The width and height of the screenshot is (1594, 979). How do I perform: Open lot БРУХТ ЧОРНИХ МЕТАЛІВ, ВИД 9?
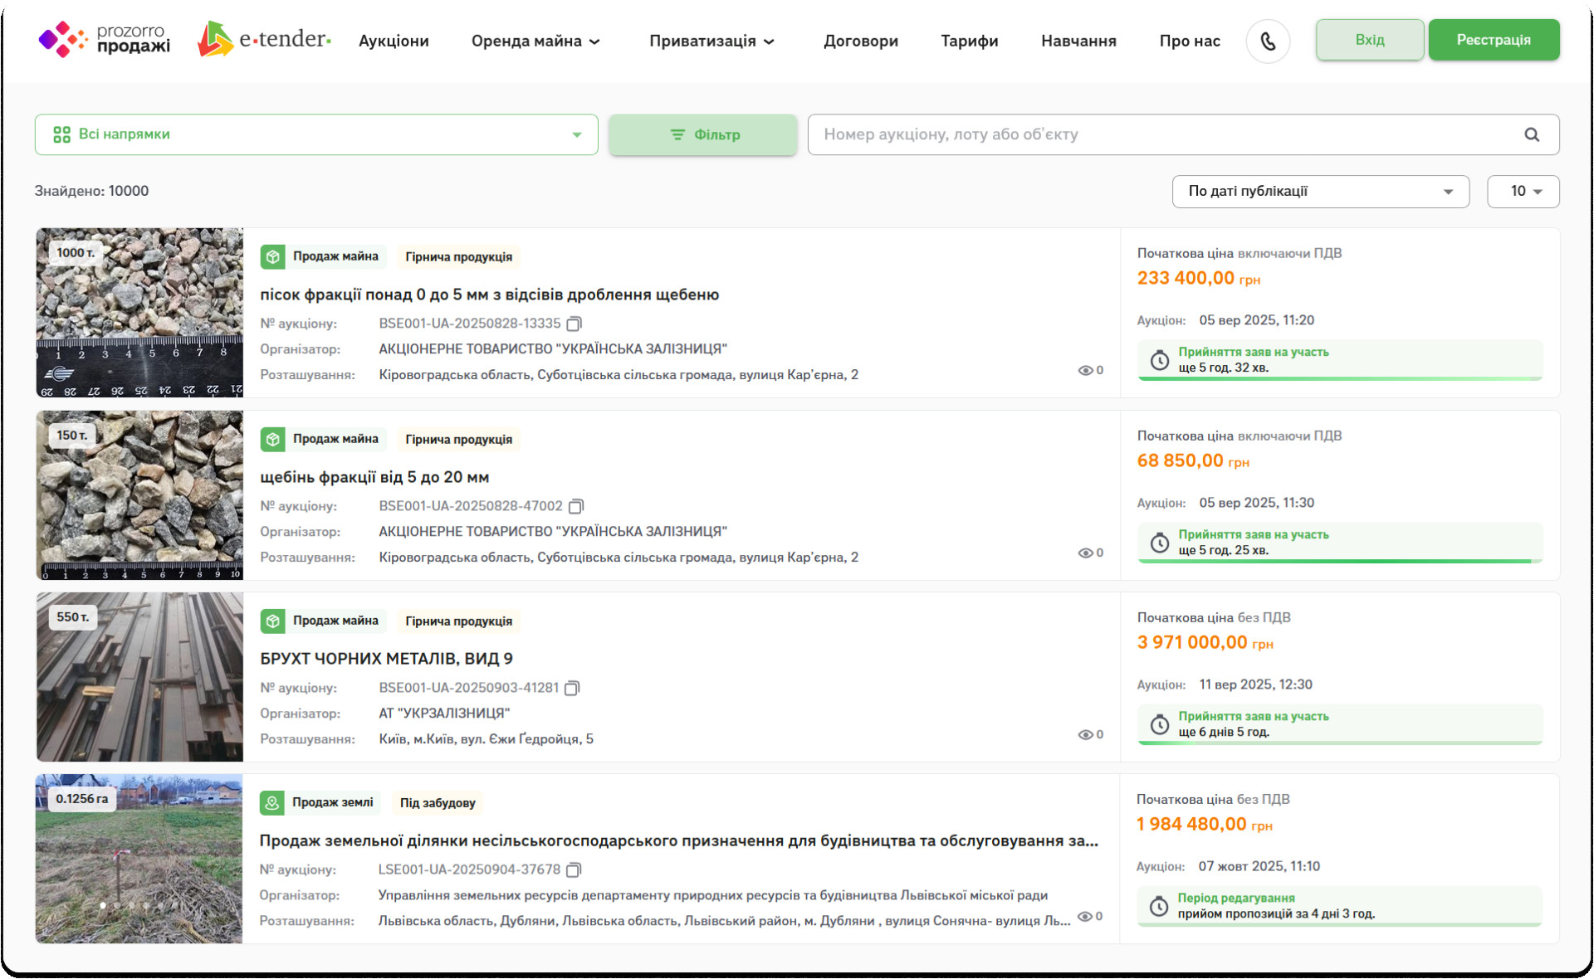pyautogui.click(x=386, y=659)
